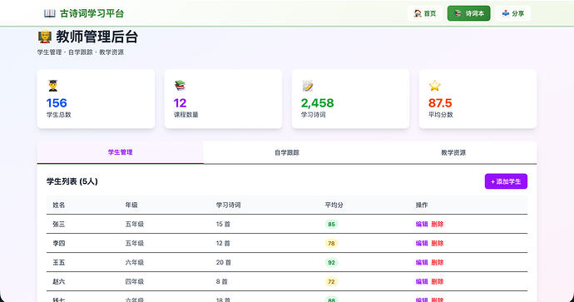
Task: Click 四年级 grade in 赵六's row
Action: click(x=134, y=281)
